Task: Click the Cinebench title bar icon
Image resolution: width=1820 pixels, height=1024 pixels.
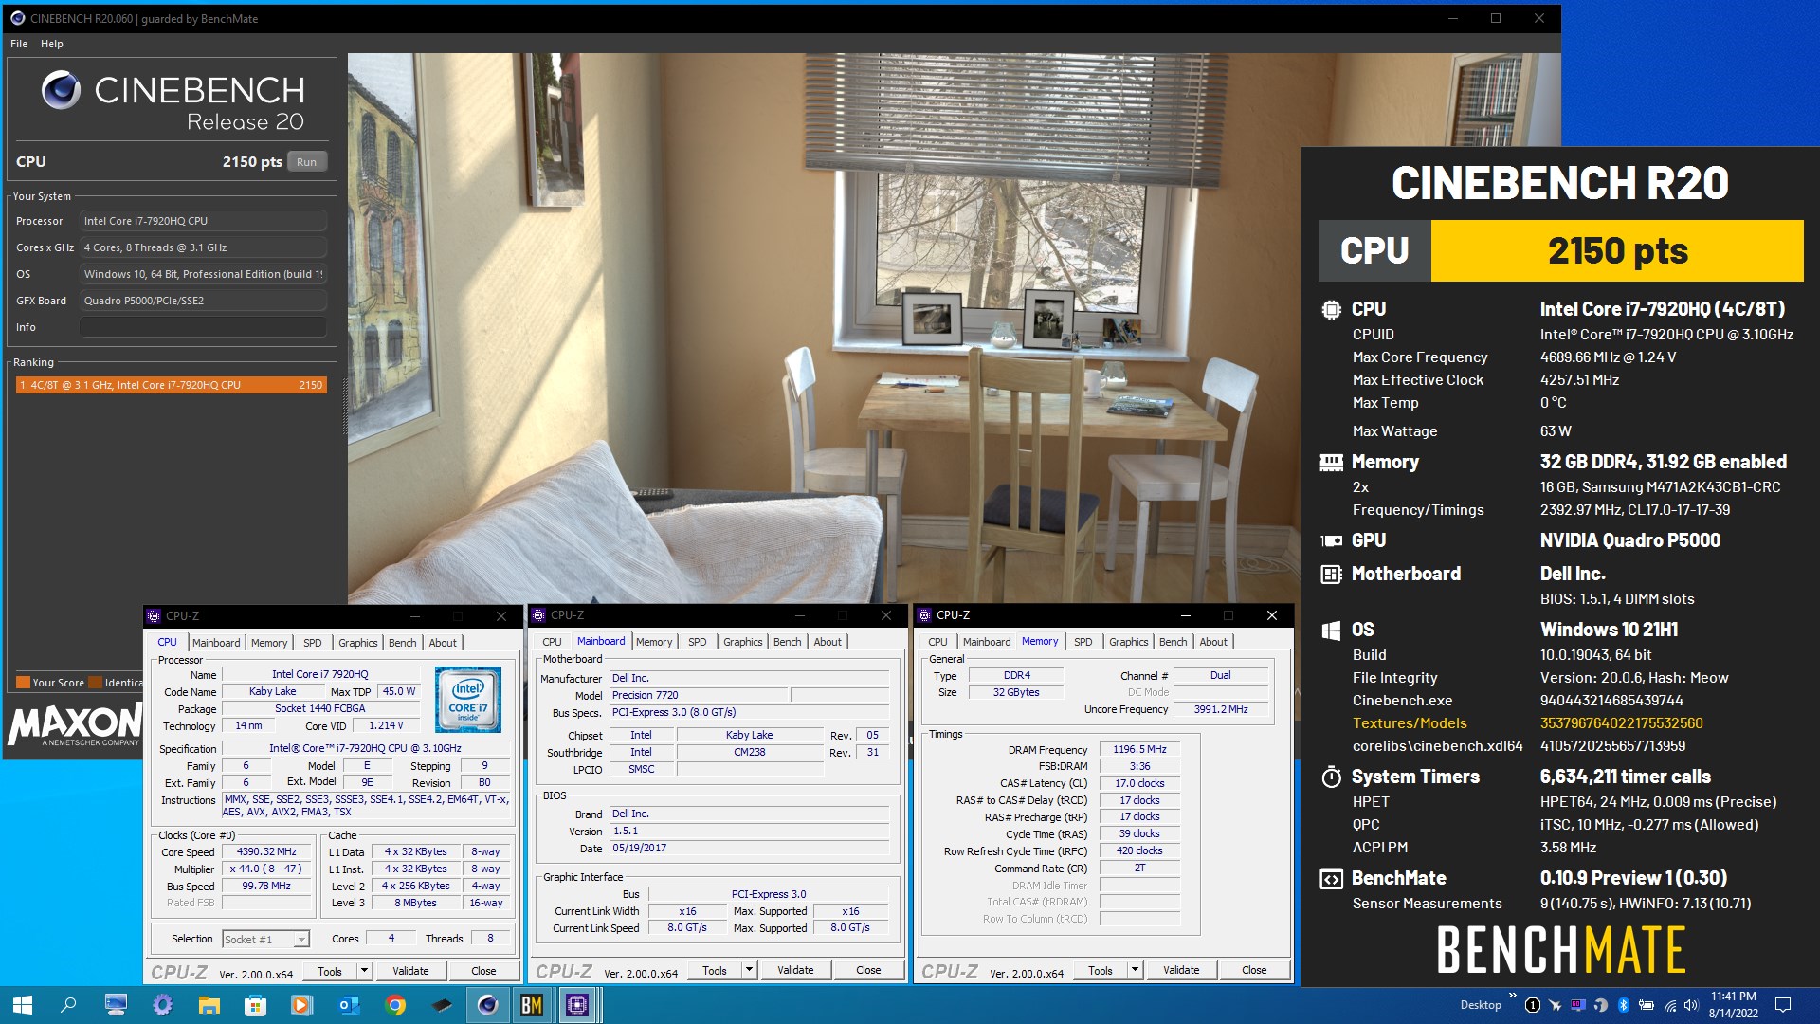Action: point(17,18)
